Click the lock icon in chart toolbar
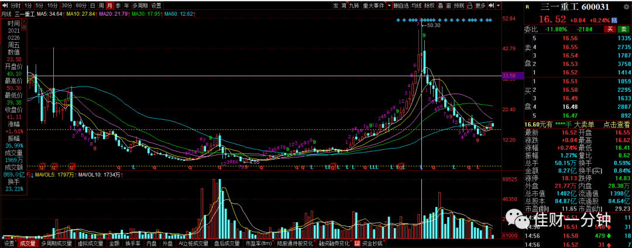 point(470,6)
